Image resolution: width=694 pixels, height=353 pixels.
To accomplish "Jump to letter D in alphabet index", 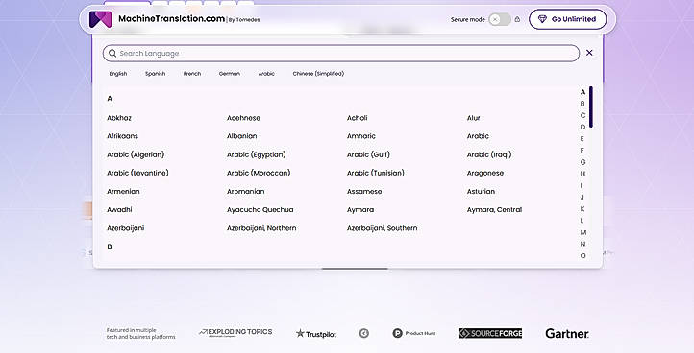I will pyautogui.click(x=582, y=127).
